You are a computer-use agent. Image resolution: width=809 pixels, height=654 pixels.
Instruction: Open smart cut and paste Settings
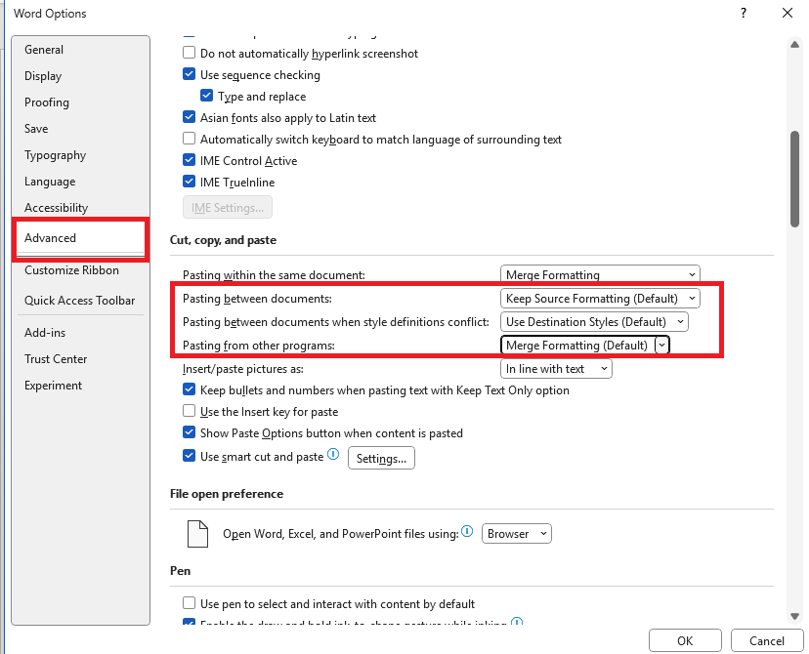pos(381,457)
